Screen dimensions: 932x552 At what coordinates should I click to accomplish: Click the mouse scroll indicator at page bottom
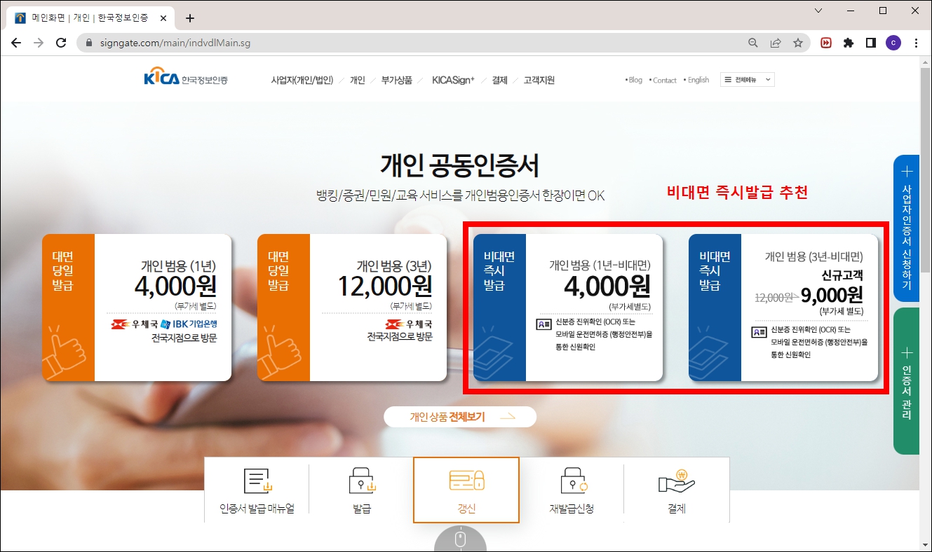pyautogui.click(x=461, y=541)
